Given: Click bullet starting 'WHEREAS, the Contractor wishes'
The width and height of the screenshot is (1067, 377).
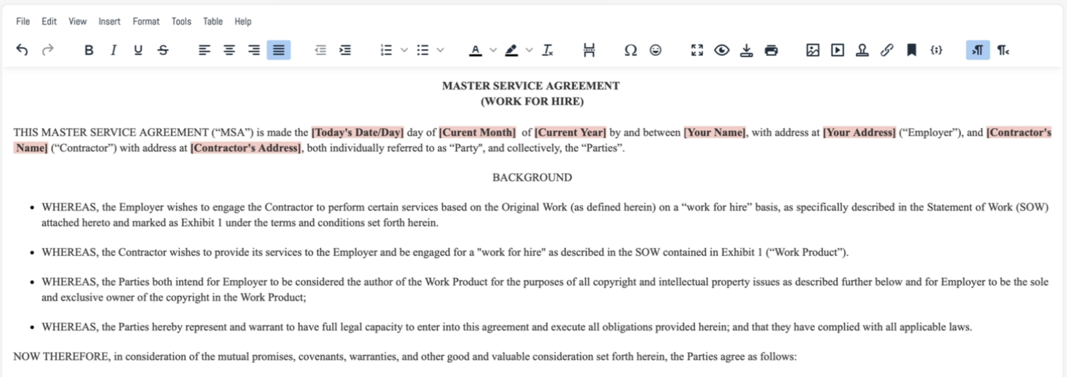Looking at the screenshot, I should (x=445, y=252).
